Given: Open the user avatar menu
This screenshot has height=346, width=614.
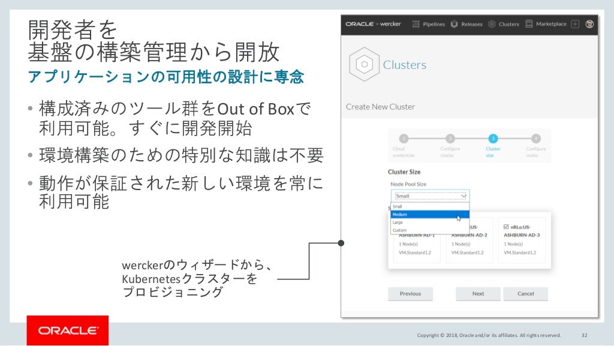Looking at the screenshot, I should coord(589,24).
